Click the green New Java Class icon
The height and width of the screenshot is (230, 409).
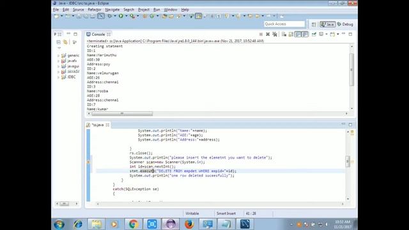click(x=152, y=16)
